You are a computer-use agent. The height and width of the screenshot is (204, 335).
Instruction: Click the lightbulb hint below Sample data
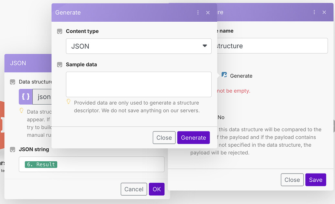point(69,102)
